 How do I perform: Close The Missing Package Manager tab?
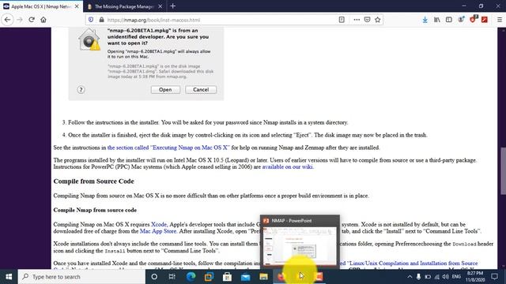tap(160, 6)
